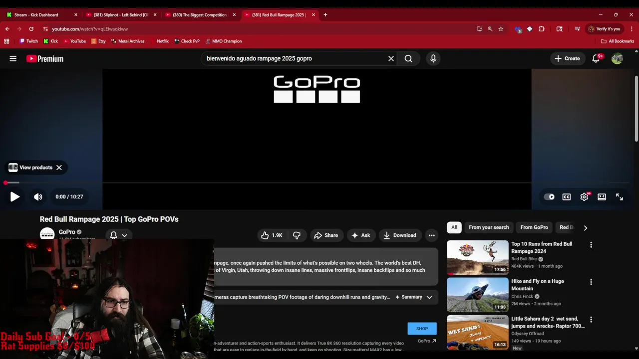The height and width of the screenshot is (359, 639).
Task: Close the View products overlay
Action: [59, 168]
